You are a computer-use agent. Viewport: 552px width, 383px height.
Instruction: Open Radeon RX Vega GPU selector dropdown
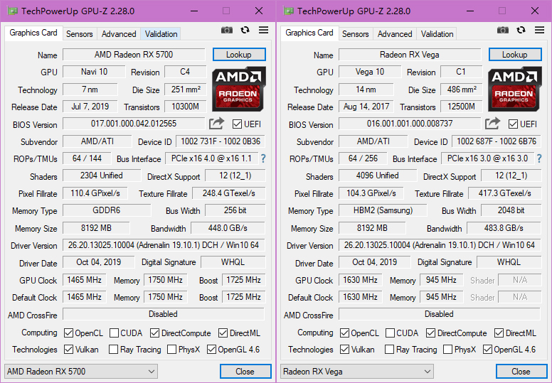(357, 372)
